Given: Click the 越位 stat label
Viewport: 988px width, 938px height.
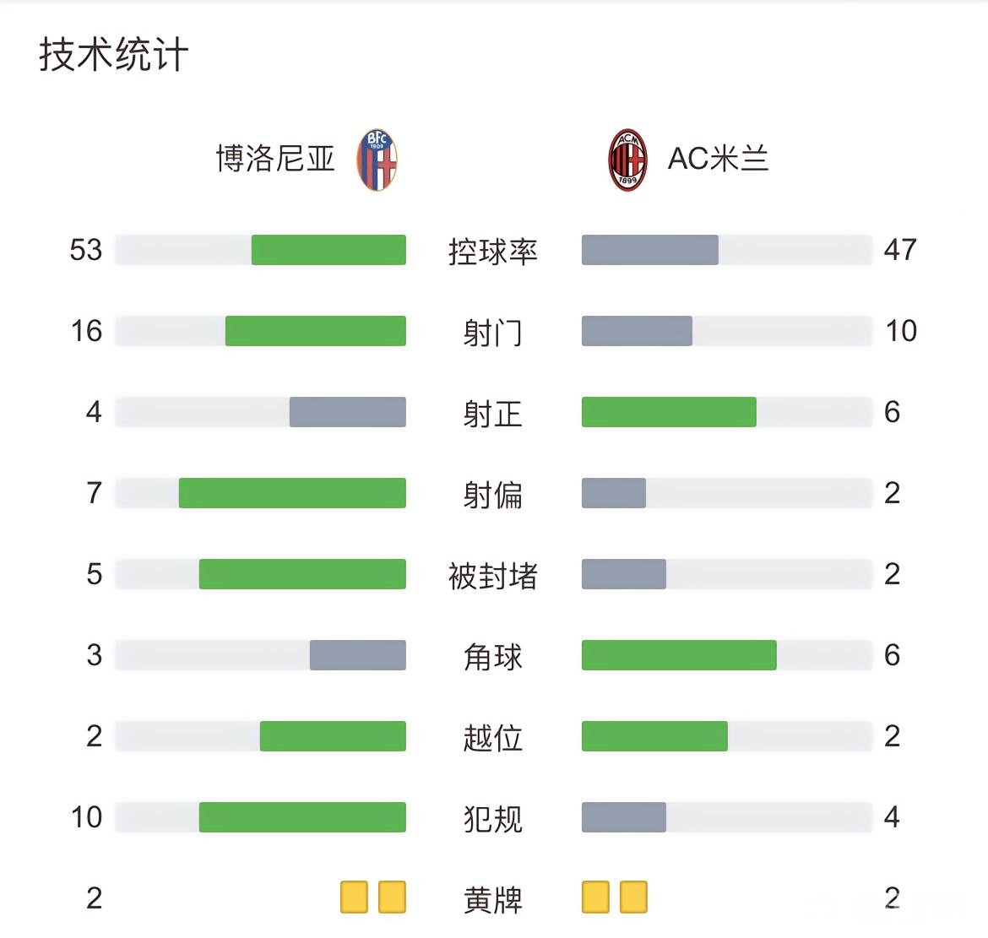Looking at the screenshot, I should click(x=493, y=738).
